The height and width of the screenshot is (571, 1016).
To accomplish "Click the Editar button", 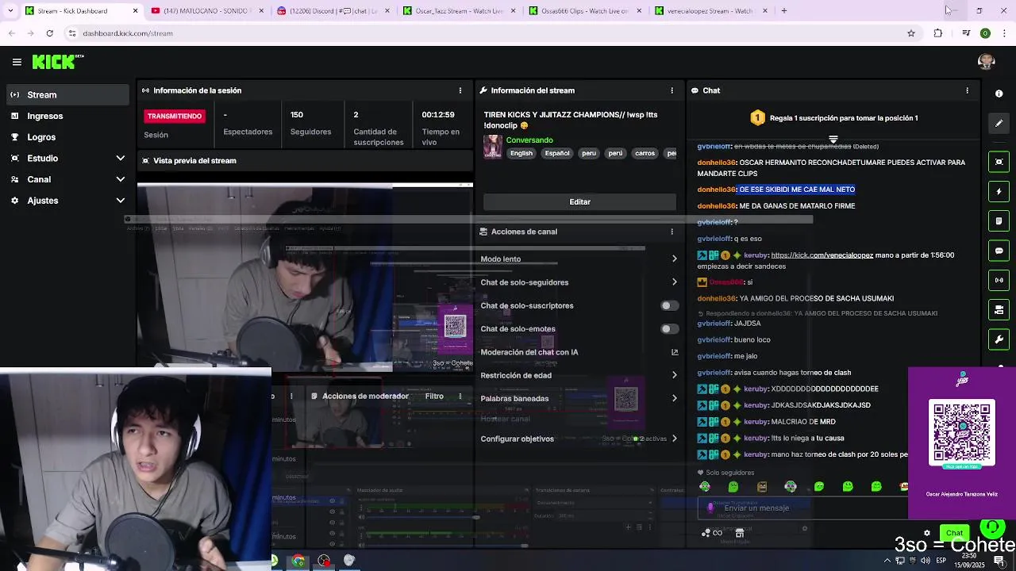I will [x=580, y=201].
